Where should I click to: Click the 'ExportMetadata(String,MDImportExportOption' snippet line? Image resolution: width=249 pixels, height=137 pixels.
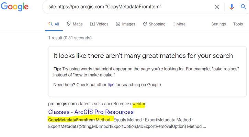(x=127, y=126)
